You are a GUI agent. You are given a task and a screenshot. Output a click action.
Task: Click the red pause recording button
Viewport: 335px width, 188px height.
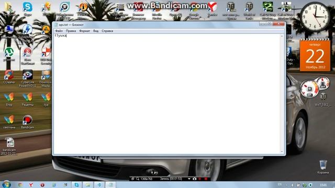click(x=200, y=179)
